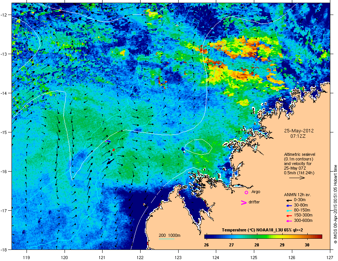
Task: Click the 'and velocity for' text
Action: click(x=297, y=164)
